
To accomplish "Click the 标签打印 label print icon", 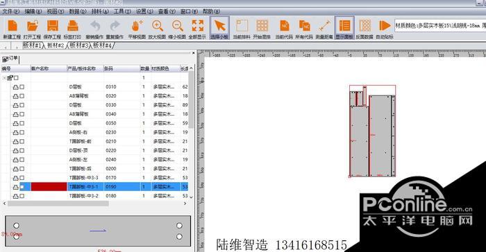I will pyautogui.click(x=72, y=26).
